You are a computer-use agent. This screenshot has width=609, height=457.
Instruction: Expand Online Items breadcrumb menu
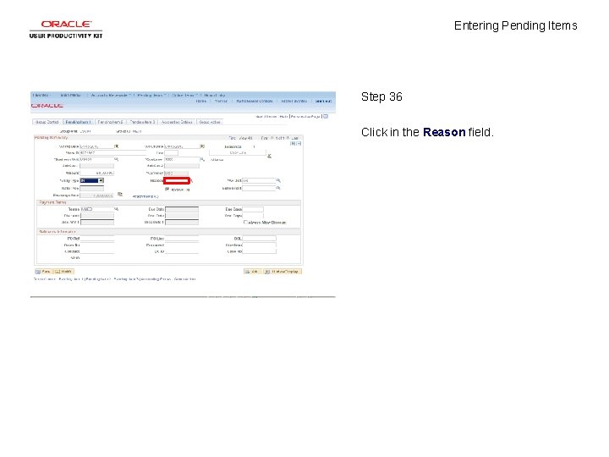click(184, 95)
